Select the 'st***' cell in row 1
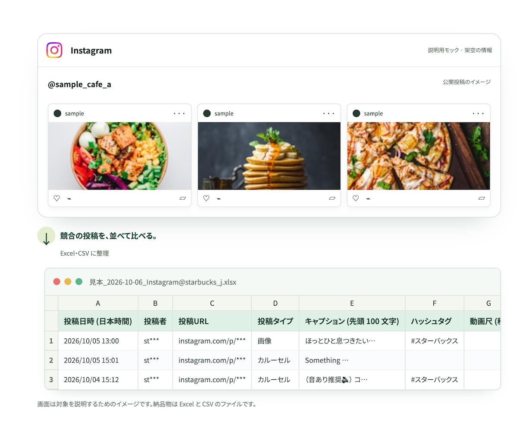The image size is (526, 422). tap(155, 341)
